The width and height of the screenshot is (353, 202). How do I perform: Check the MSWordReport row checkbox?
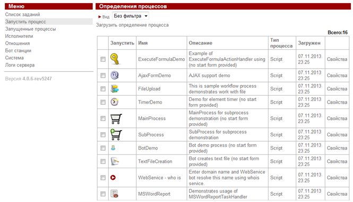point(103,194)
